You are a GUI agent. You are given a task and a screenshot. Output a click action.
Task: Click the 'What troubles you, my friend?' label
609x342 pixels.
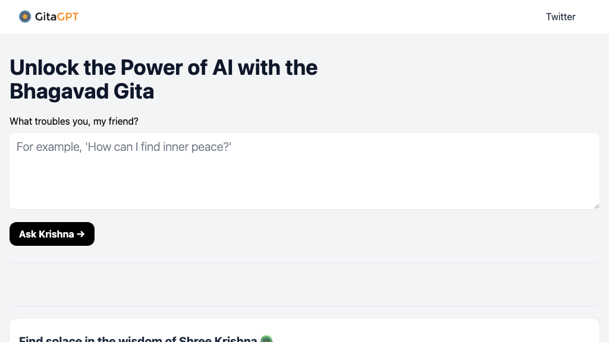(74, 121)
